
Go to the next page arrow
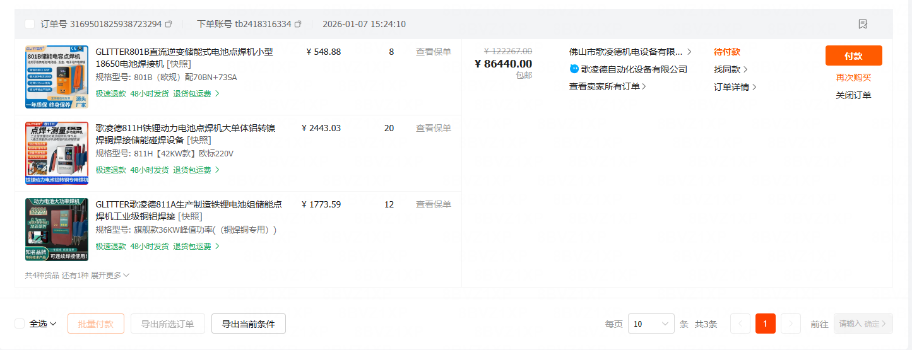[x=791, y=324]
